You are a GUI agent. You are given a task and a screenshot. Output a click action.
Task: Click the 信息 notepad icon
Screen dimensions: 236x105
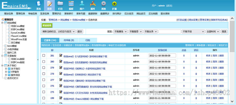click(x=49, y=4)
